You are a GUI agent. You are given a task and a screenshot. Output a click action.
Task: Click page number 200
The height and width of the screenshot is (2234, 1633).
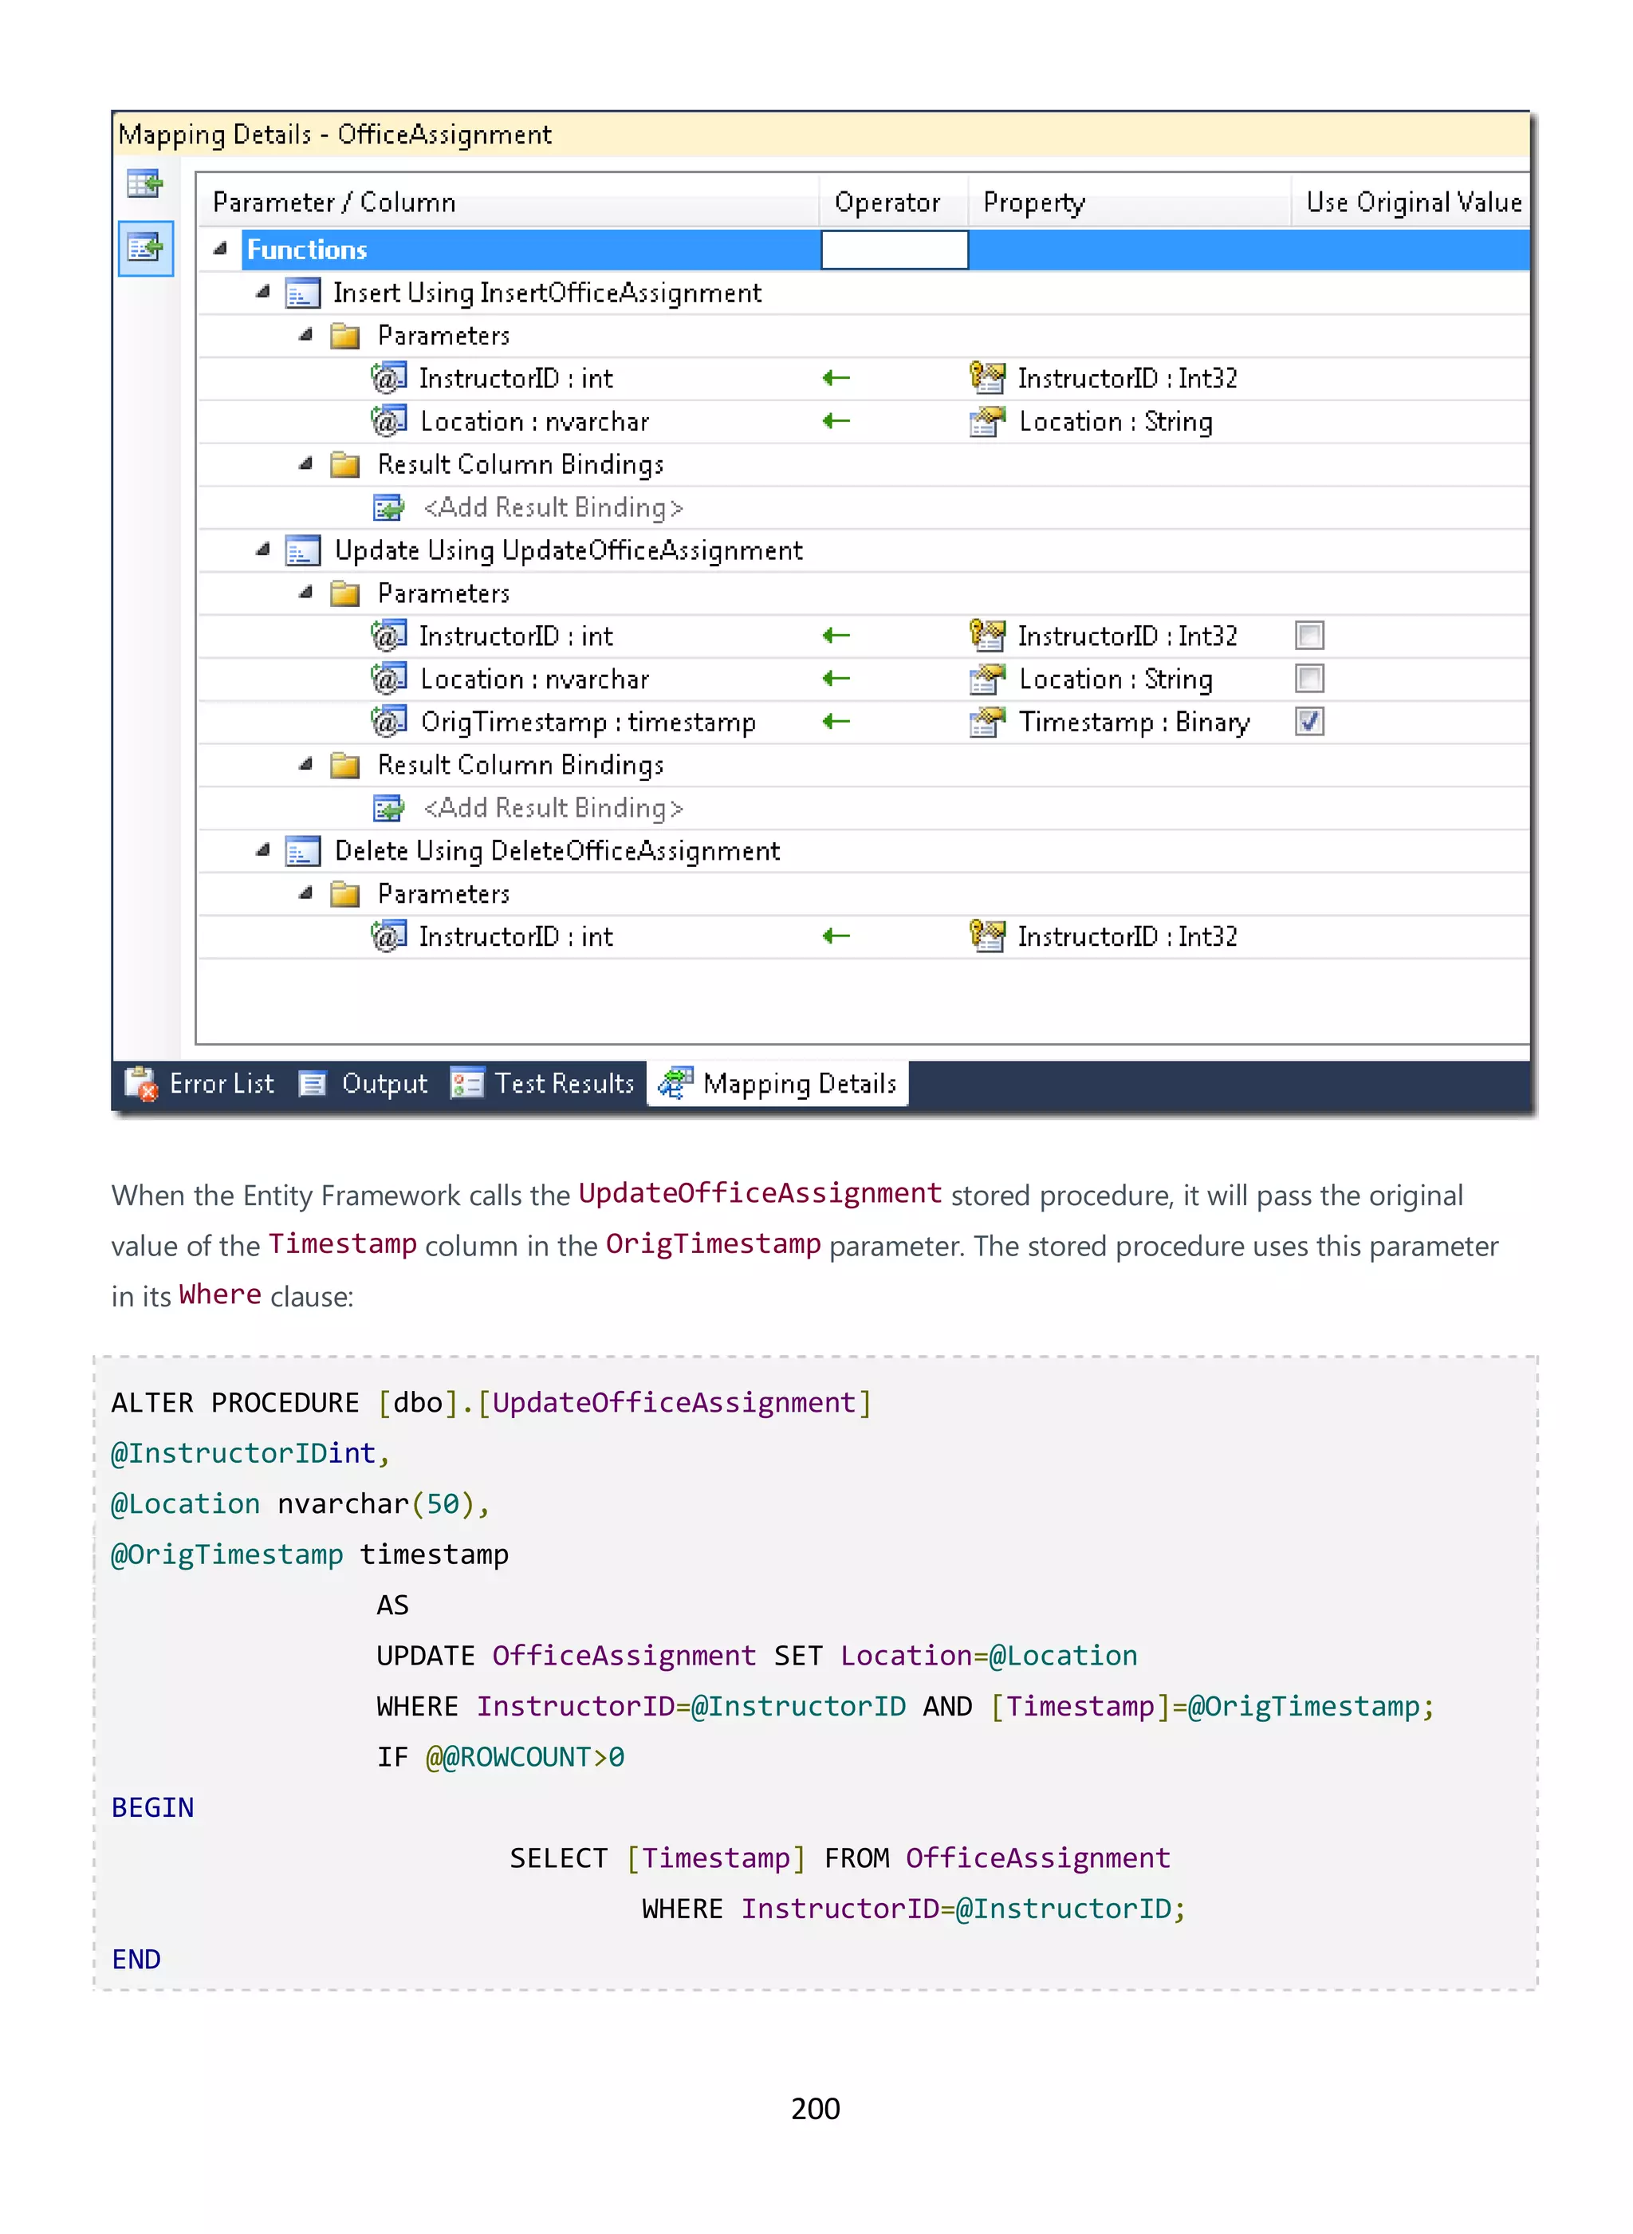tap(816, 2110)
